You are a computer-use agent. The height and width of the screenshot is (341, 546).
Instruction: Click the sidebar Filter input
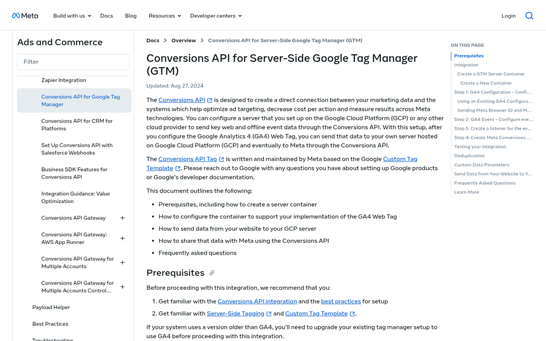[x=73, y=62]
